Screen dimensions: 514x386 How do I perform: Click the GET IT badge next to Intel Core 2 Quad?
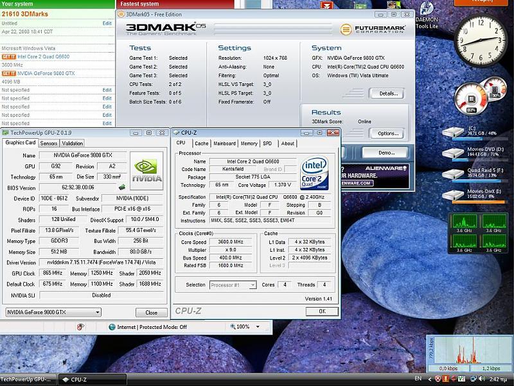click(x=9, y=57)
